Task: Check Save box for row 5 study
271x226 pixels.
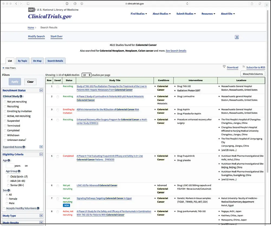Action: click(x=58, y=156)
